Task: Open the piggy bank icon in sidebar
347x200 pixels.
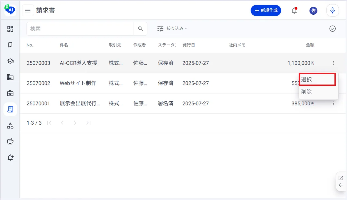Action: (10, 141)
